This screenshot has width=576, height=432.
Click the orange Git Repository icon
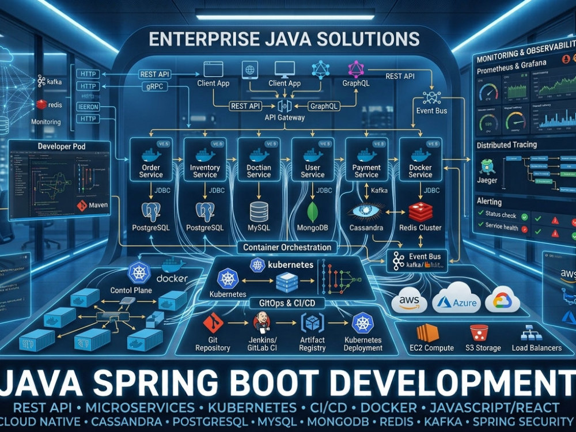213,323
